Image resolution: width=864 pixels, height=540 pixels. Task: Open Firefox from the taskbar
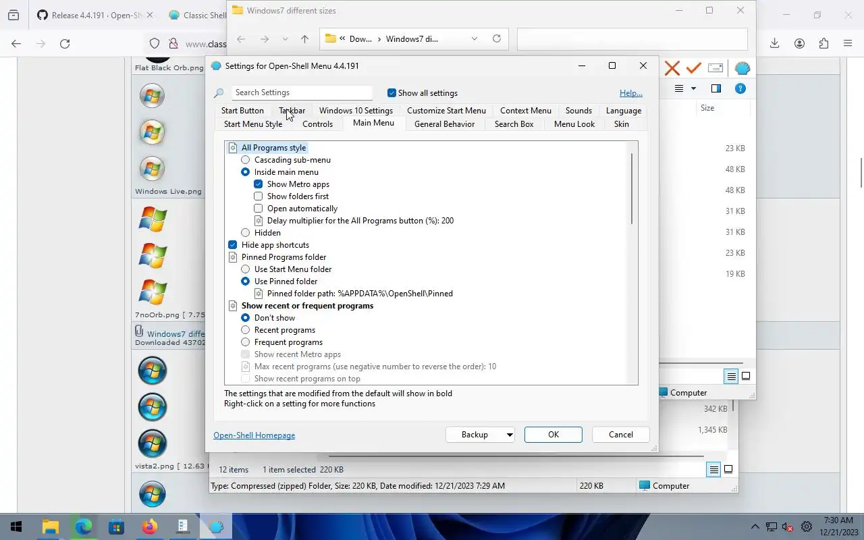[150, 526]
